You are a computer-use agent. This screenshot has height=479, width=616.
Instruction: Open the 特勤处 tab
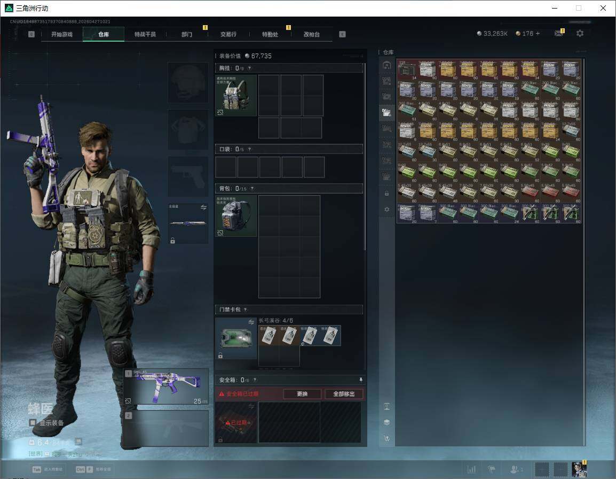tap(270, 34)
